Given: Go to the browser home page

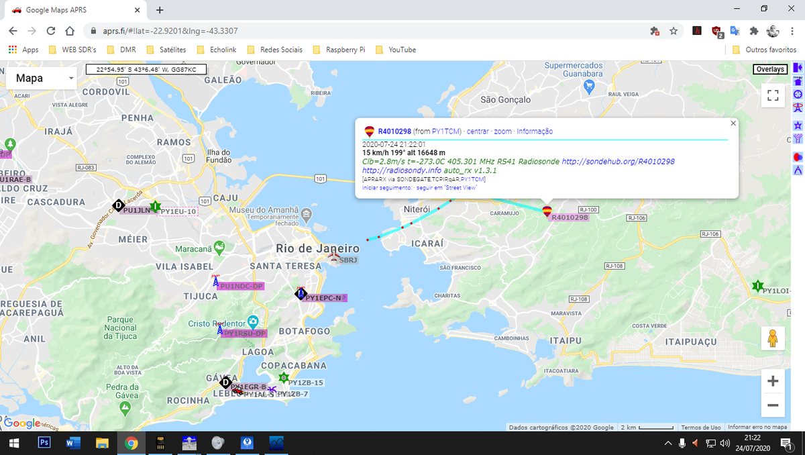Looking at the screenshot, I should [x=69, y=31].
